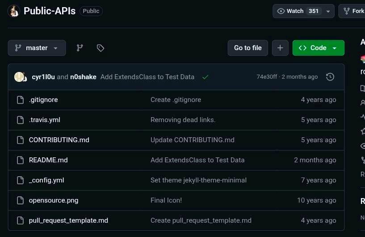365x237 pixels.
Task: Open the README.md file
Action: pos(48,160)
